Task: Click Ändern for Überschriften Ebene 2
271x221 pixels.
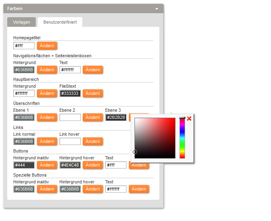Action: pyautogui.click(x=93, y=117)
